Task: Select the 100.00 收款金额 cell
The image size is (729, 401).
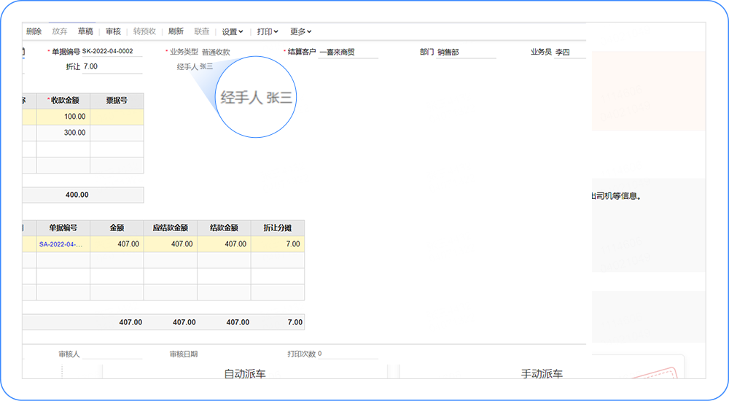Action: (x=63, y=117)
